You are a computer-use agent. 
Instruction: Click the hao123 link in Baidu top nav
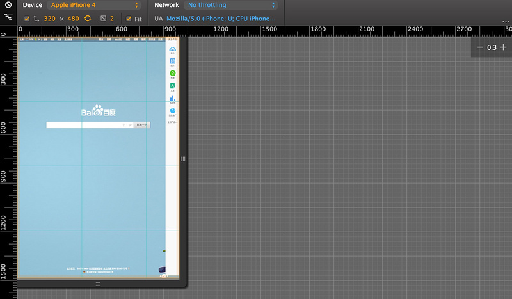click(118, 40)
